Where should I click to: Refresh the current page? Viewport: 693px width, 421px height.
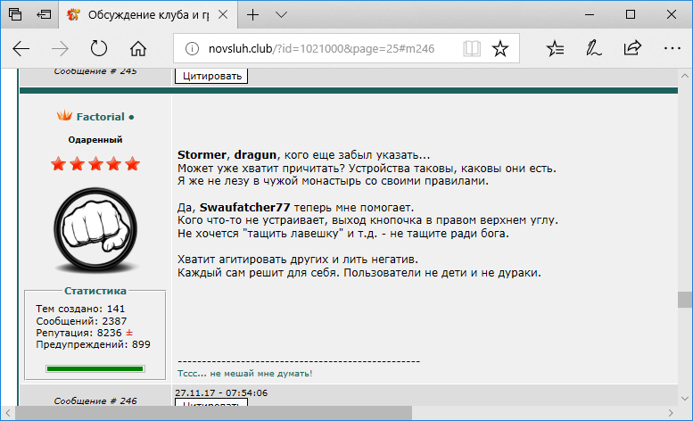click(x=99, y=48)
